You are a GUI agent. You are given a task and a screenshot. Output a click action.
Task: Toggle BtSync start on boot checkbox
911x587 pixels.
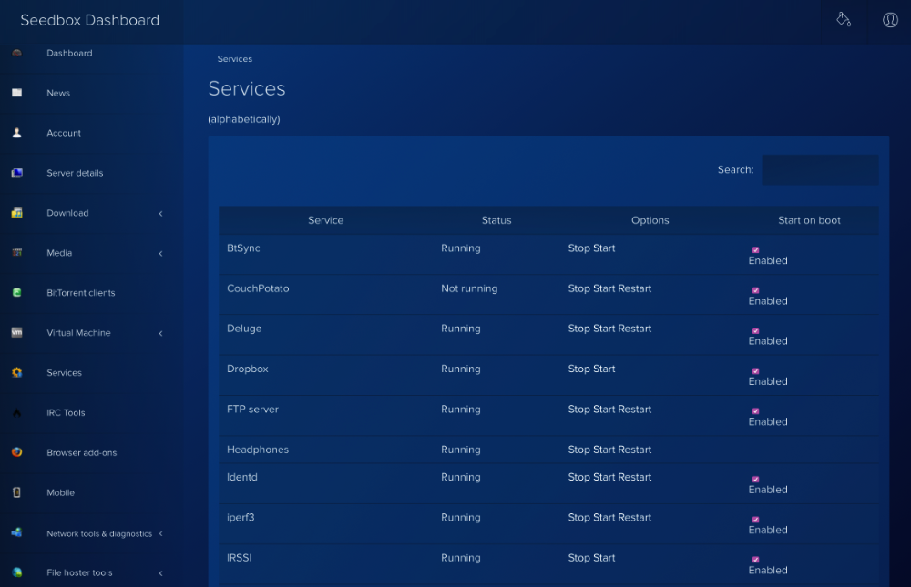point(756,250)
